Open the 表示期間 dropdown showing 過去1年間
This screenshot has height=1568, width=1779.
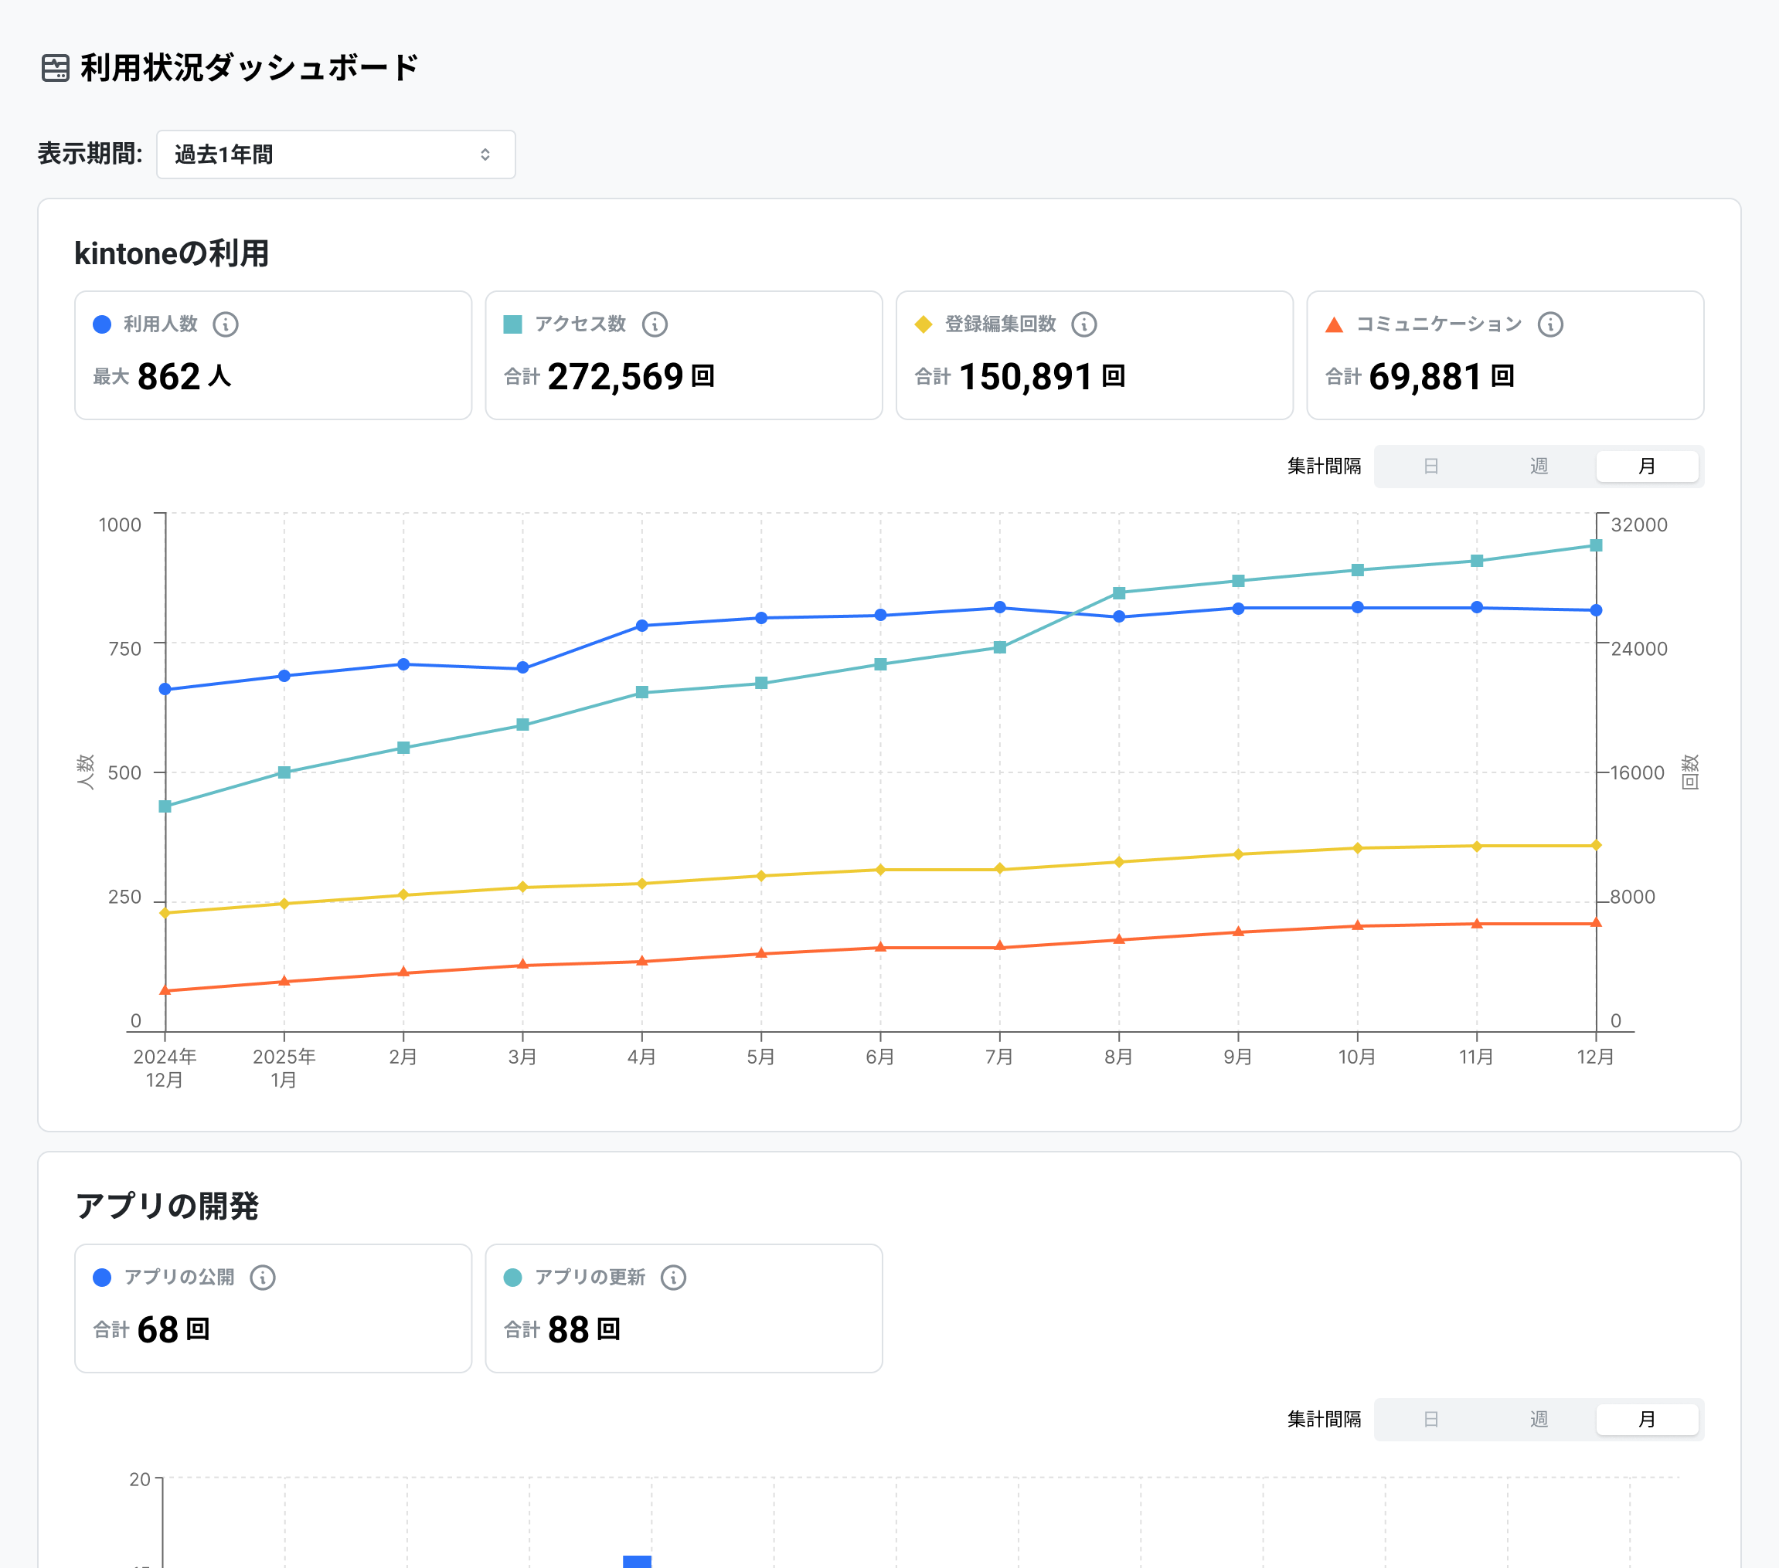tap(335, 155)
